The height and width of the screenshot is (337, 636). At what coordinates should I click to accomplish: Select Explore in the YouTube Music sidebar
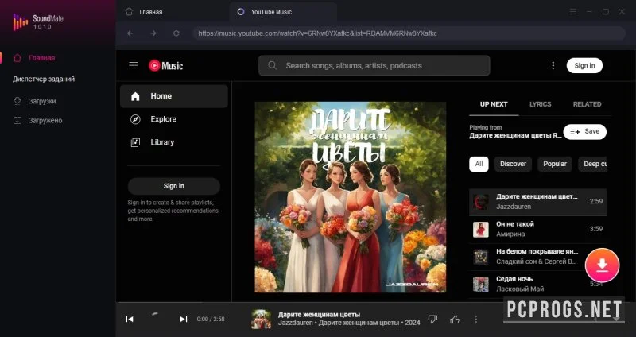pos(173,119)
